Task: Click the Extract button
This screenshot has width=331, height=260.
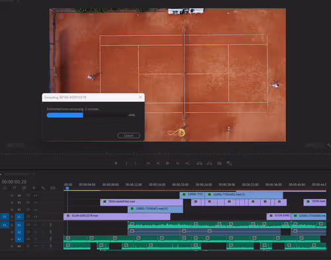Action: tap(209, 163)
